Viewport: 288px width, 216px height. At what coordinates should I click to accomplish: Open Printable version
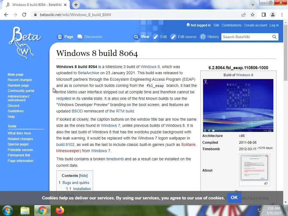click(20, 150)
